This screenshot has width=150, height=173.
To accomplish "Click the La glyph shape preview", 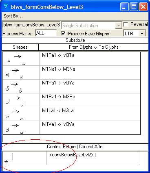I will pyautogui.click(x=21, y=114).
